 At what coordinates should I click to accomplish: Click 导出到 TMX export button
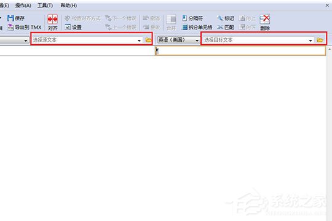(25, 27)
